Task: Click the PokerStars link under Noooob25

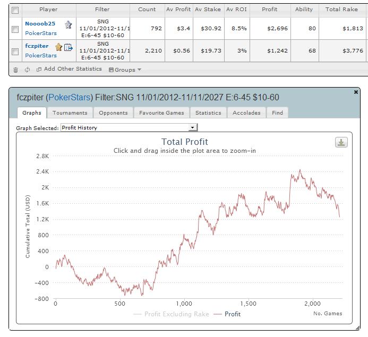Action: tap(41, 33)
